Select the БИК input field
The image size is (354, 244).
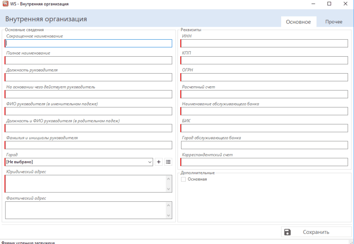pos(265,128)
